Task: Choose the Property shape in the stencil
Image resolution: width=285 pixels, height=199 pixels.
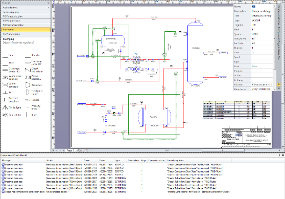Action: pos(33,107)
